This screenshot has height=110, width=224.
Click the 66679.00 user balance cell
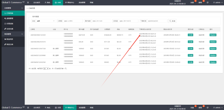(82, 35)
